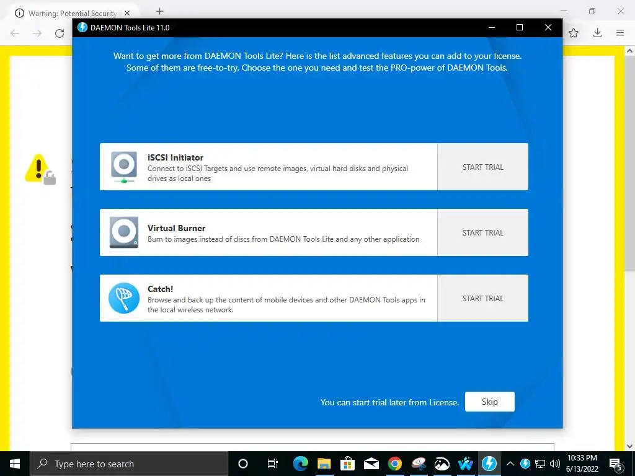Open Task View on the taskbar

pyautogui.click(x=273, y=464)
